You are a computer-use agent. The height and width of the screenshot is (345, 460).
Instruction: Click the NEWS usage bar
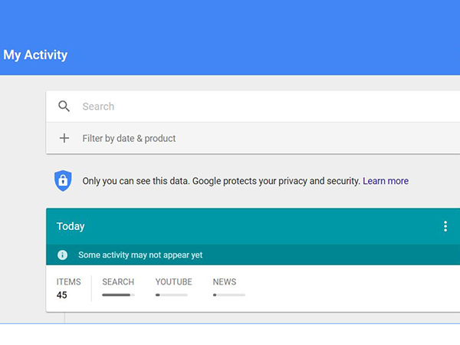[229, 294]
